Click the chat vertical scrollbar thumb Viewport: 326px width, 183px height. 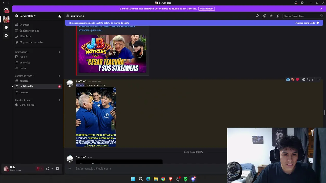(324, 112)
